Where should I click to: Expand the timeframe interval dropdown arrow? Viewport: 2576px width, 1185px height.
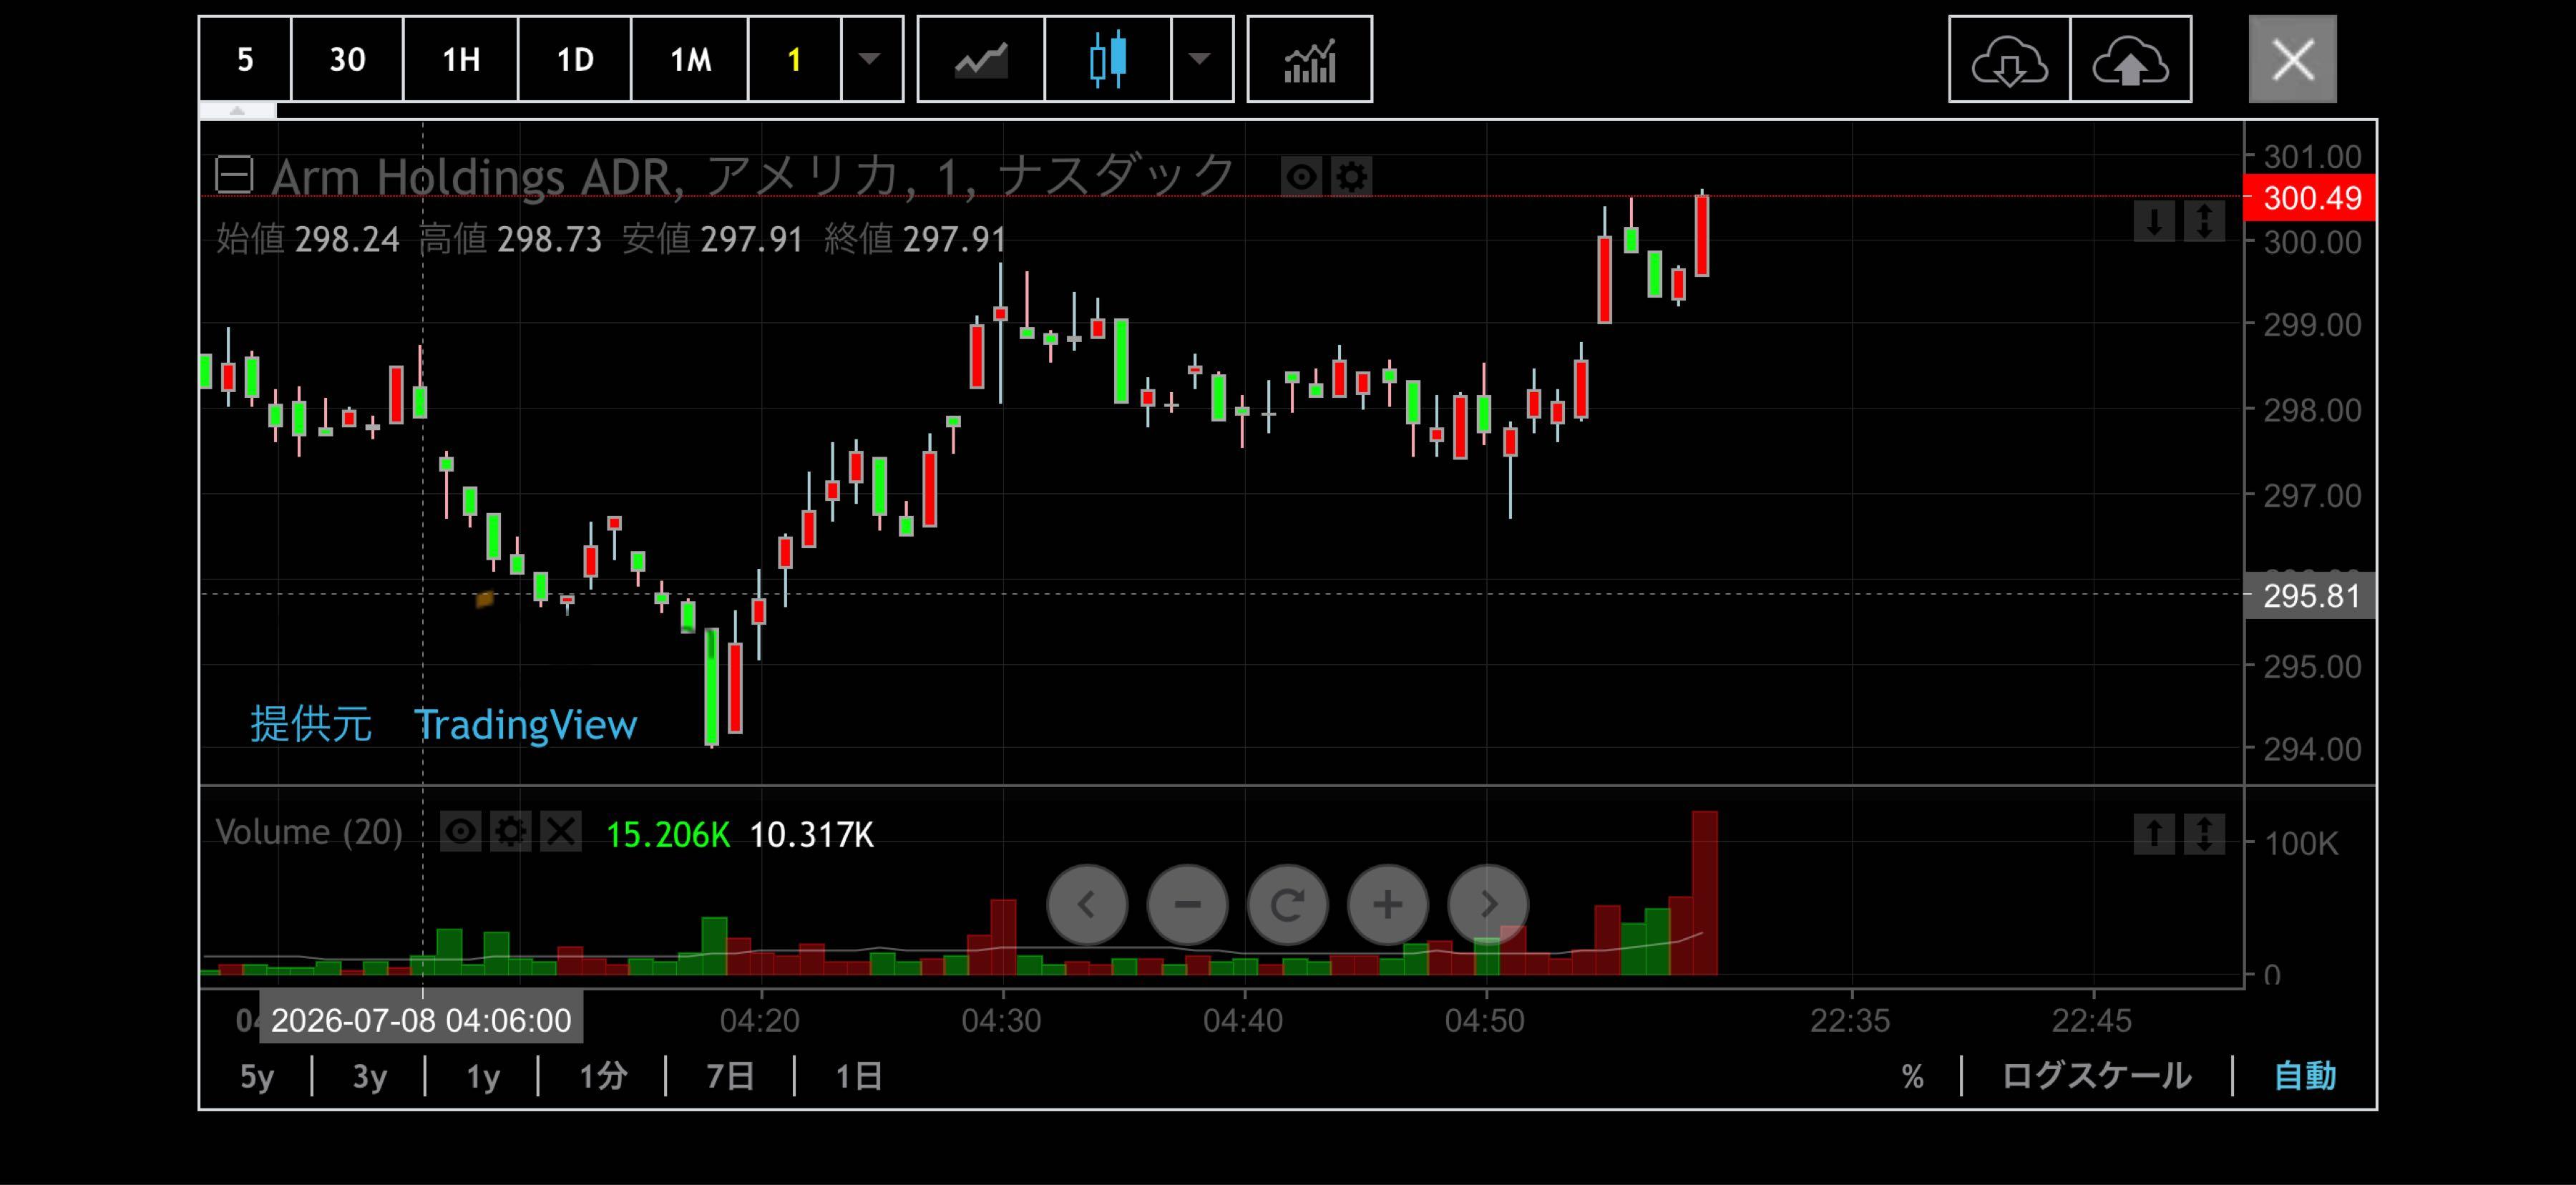(870, 60)
